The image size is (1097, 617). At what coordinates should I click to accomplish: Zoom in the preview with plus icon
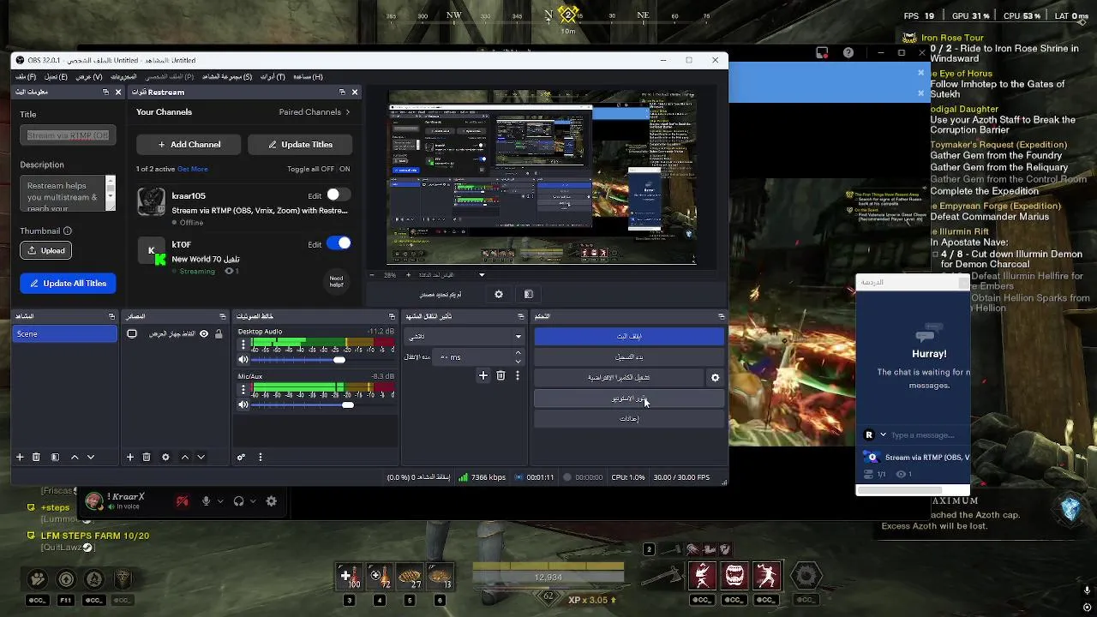pyautogui.click(x=408, y=275)
